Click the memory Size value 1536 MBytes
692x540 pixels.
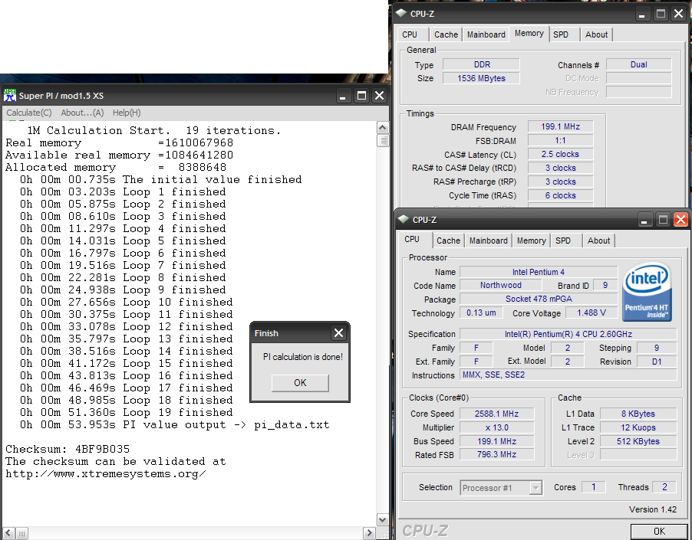coord(481,78)
